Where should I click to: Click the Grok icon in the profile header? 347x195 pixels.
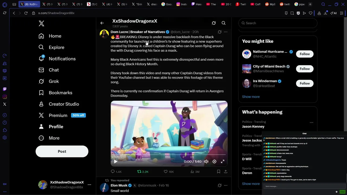pos(214,23)
